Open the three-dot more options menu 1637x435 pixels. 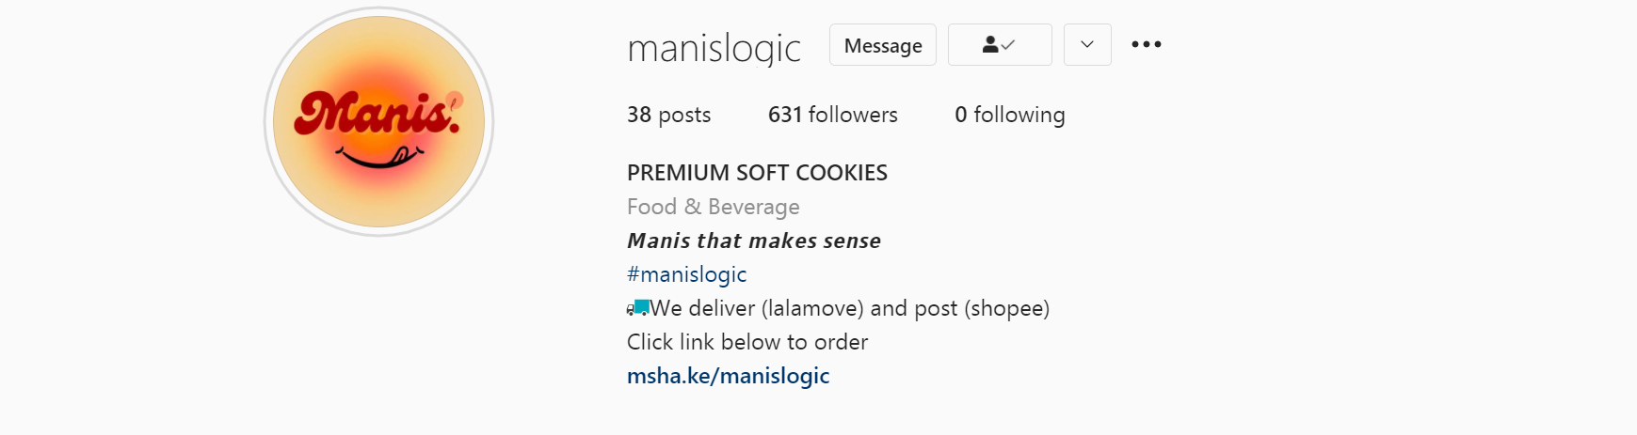coord(1146,44)
